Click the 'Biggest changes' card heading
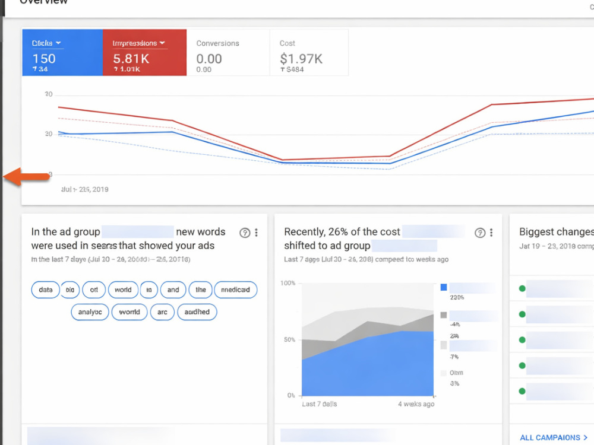The height and width of the screenshot is (445, 594). [557, 232]
